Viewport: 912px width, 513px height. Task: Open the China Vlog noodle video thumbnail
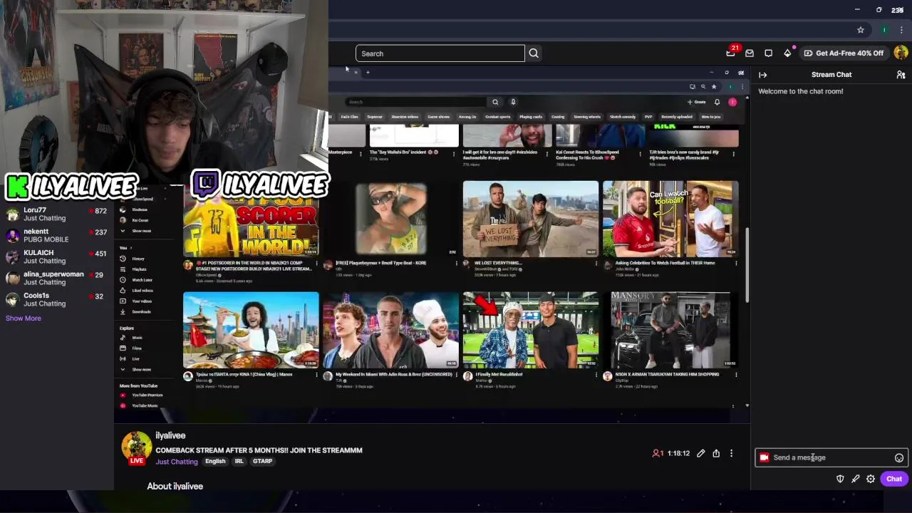pyautogui.click(x=251, y=330)
